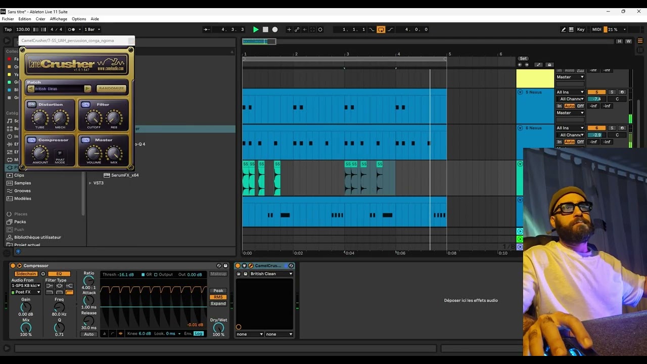Select RMS compressor mode

point(218,297)
